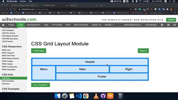Viewport: 178px width, 100px height.
Task: Pause recording in the menu bar
Action: [x=124, y=1]
